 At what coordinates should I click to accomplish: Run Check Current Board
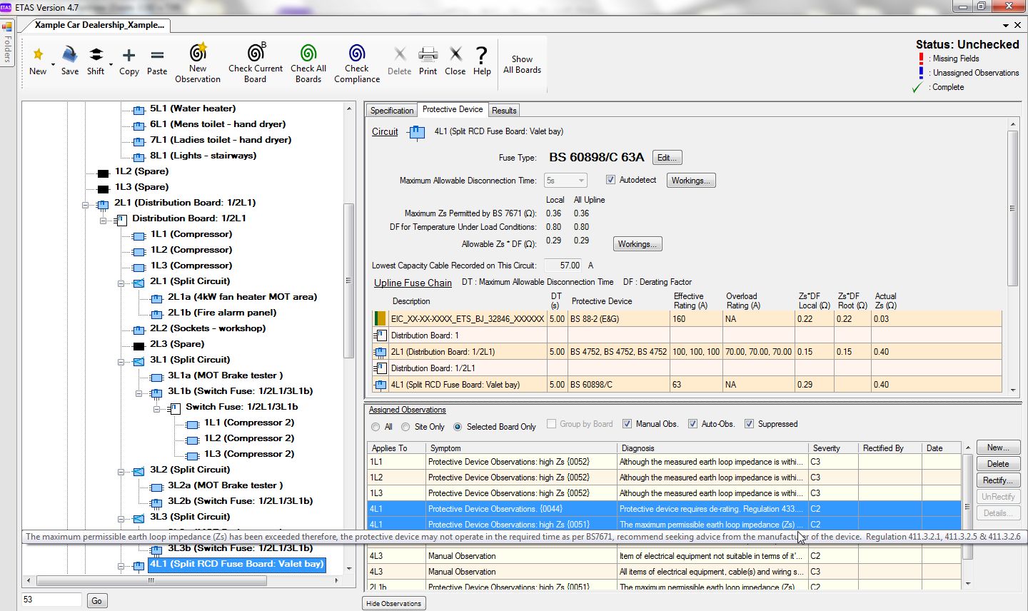pyautogui.click(x=256, y=63)
